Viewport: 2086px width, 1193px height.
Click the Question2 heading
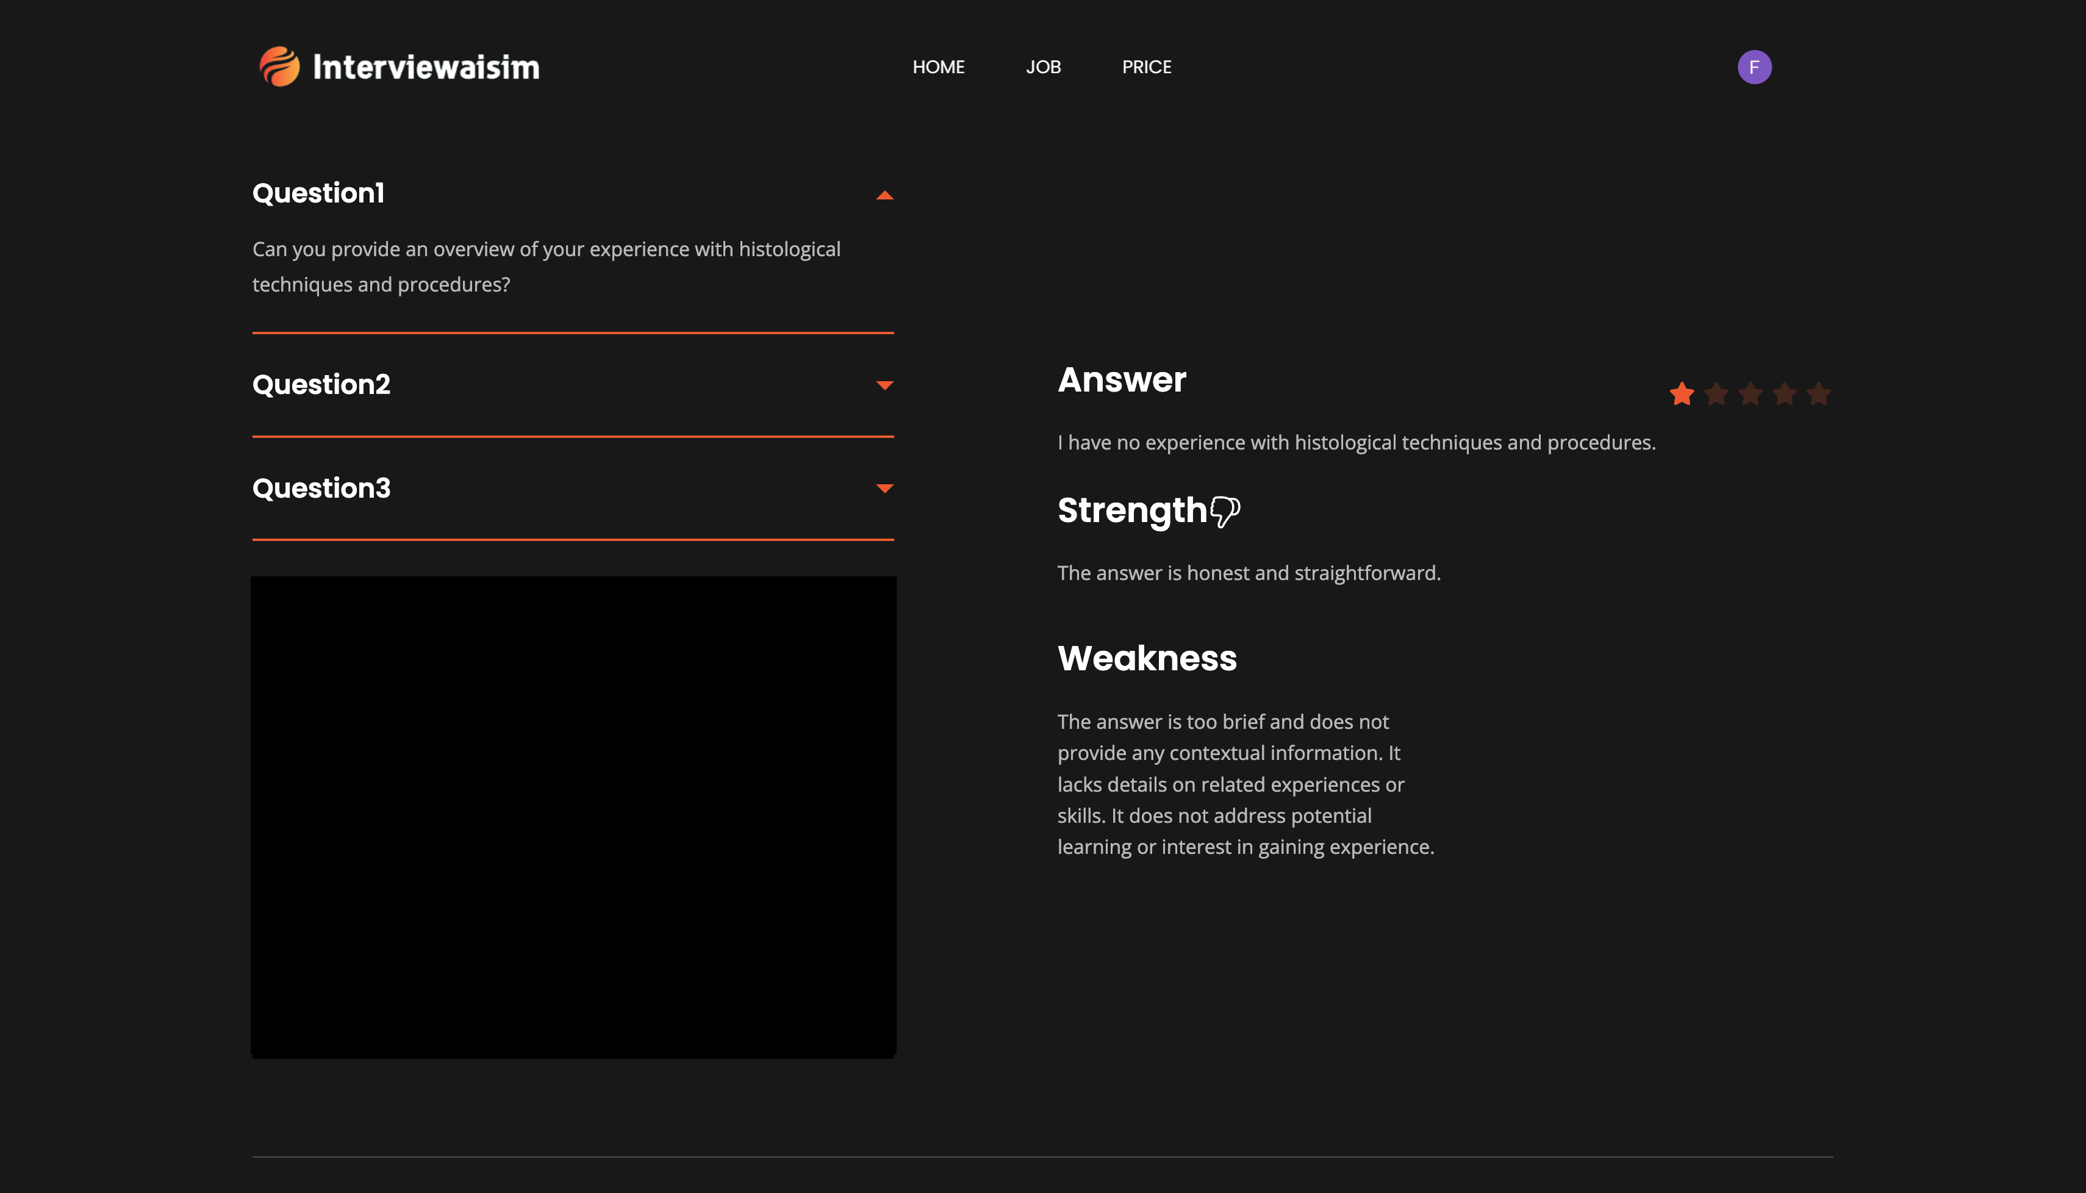321,384
